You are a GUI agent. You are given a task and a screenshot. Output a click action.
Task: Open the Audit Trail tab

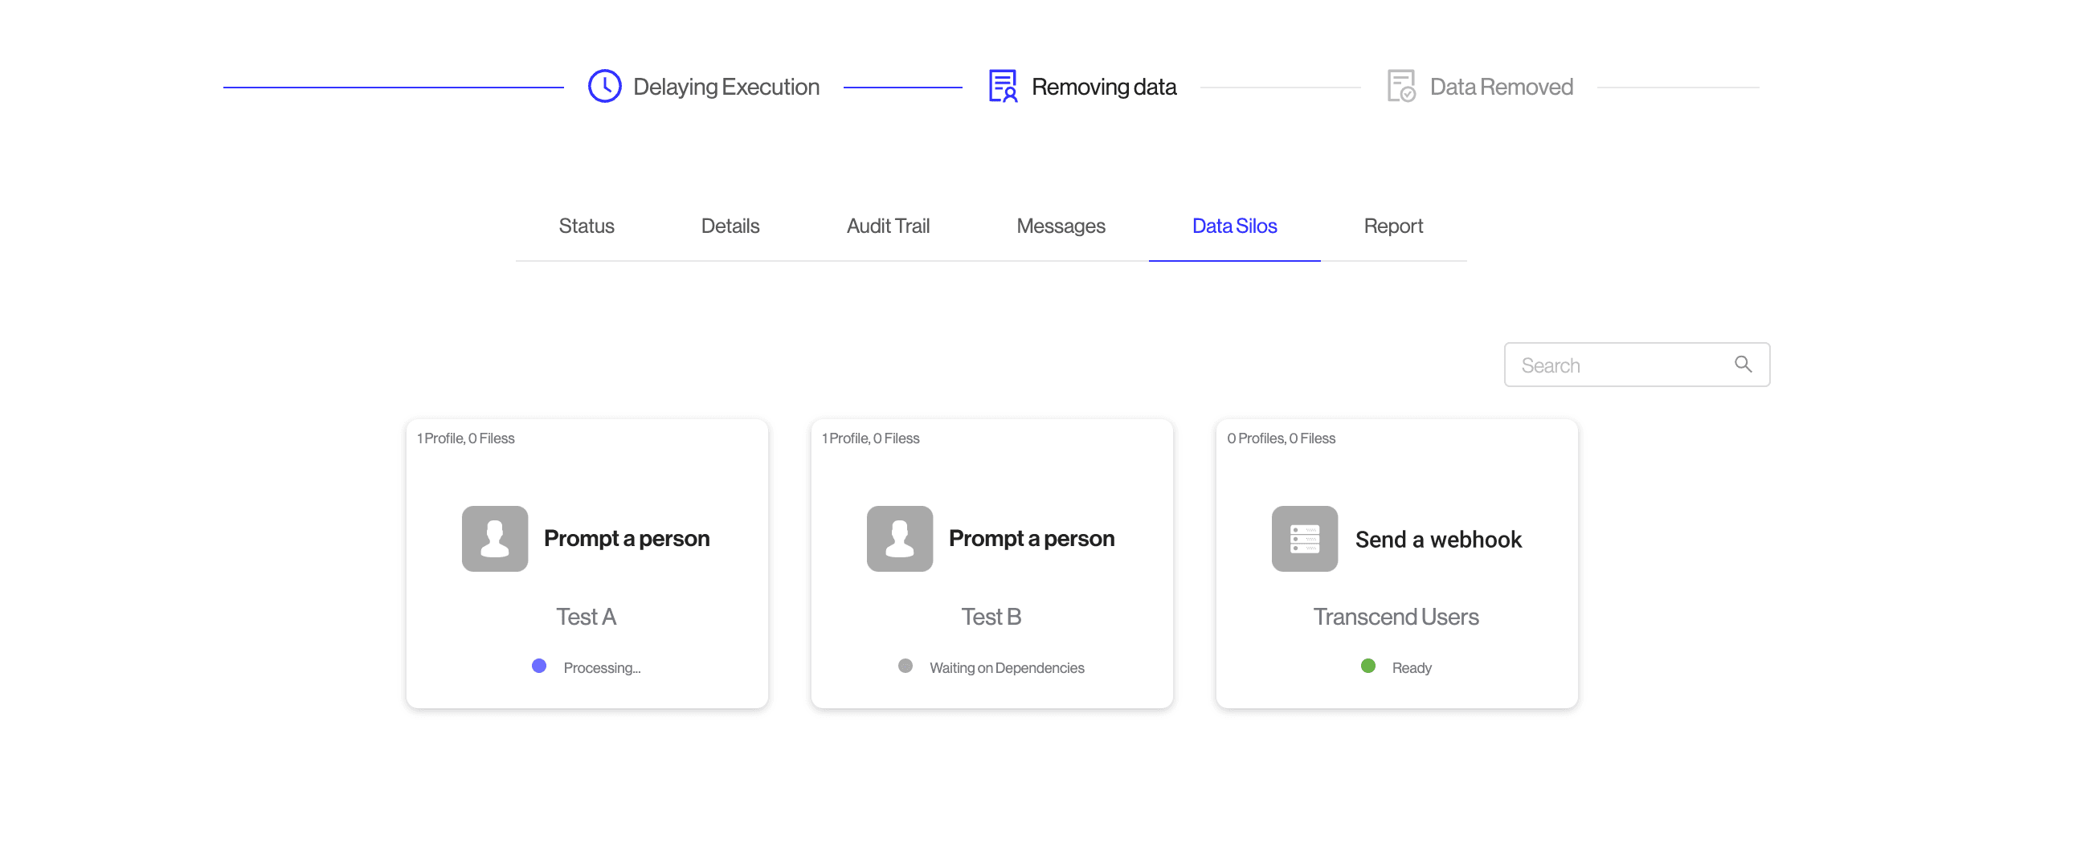(888, 226)
